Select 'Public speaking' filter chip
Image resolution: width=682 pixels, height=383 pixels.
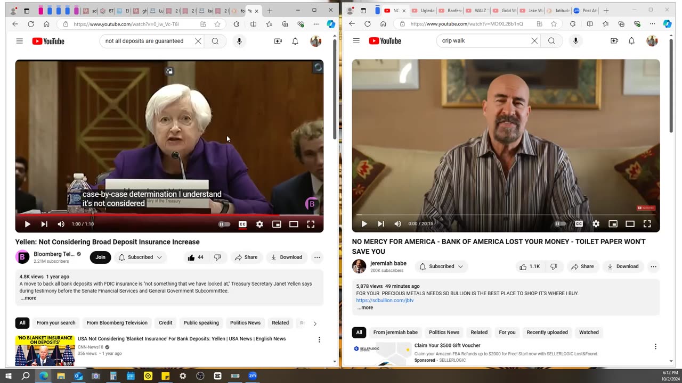click(201, 323)
